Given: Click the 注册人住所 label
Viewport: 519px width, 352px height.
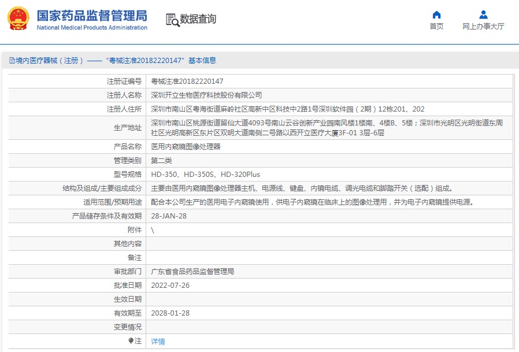Looking at the screenshot, I should click(x=124, y=109).
